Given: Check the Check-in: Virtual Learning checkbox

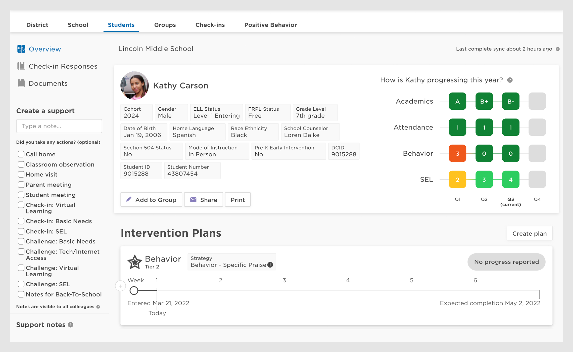Looking at the screenshot, I should pyautogui.click(x=21, y=205).
